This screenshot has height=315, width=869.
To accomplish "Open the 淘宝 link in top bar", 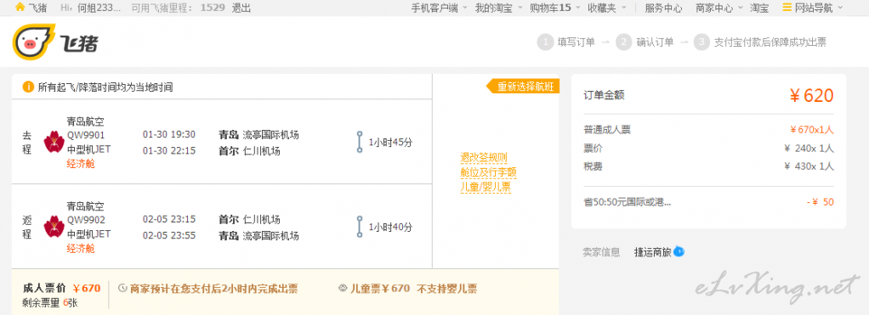I will point(759,8).
